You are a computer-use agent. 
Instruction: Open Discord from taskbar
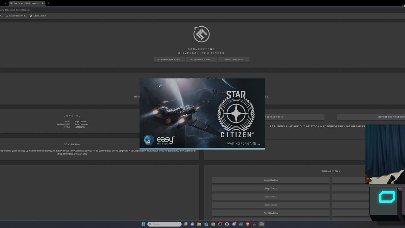pyautogui.click(x=234, y=224)
